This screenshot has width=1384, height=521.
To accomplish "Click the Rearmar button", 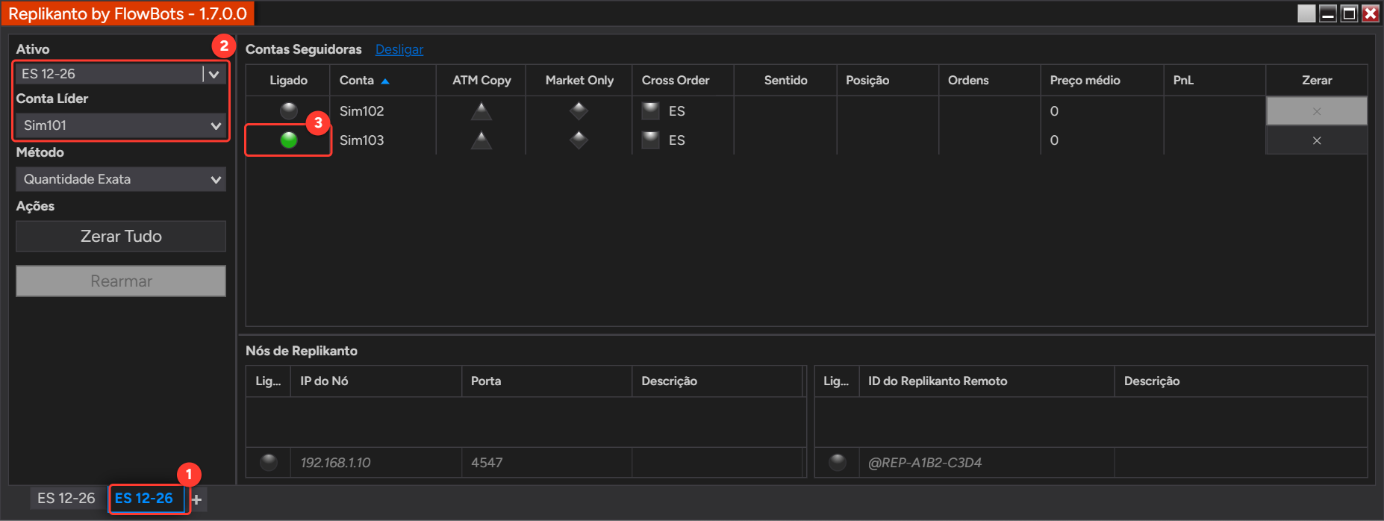I will pyautogui.click(x=121, y=281).
